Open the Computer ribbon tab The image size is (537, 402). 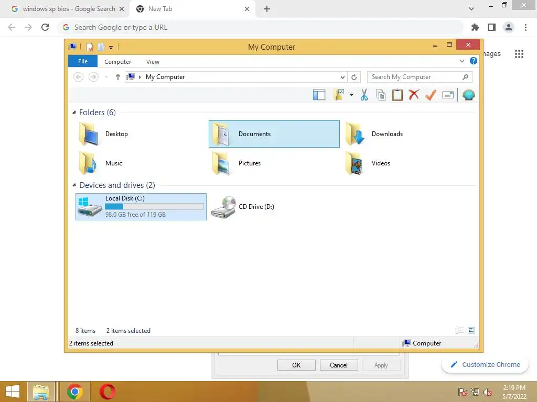point(118,62)
